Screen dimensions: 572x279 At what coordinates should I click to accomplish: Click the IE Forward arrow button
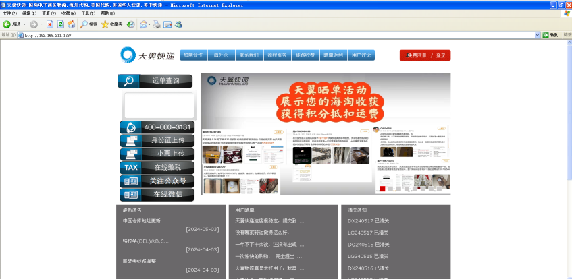tap(34, 24)
